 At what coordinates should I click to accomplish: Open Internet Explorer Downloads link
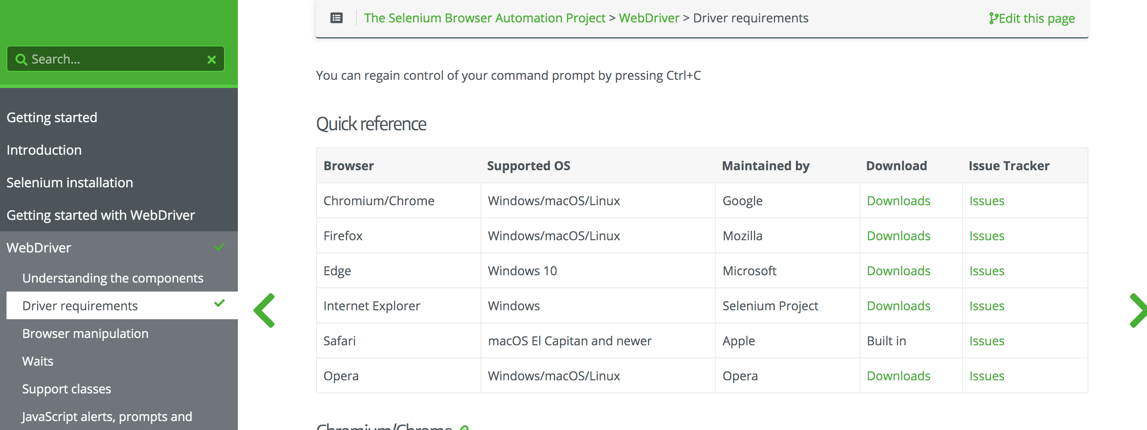(898, 306)
